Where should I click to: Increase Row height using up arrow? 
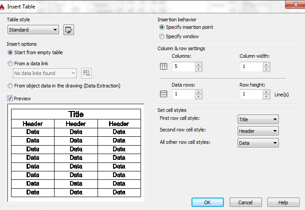[x=266, y=92]
